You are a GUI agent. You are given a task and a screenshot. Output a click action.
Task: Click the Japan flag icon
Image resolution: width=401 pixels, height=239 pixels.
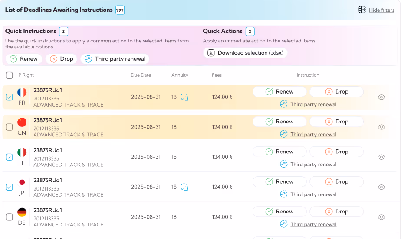(22, 182)
